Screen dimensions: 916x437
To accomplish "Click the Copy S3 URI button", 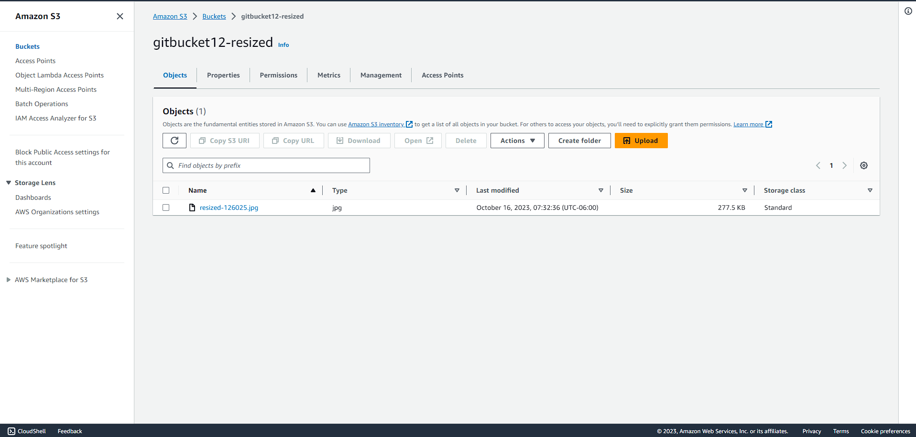I will 225,141.
